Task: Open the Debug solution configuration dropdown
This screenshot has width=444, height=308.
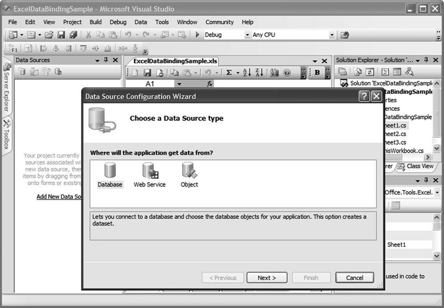Action: tap(247, 35)
